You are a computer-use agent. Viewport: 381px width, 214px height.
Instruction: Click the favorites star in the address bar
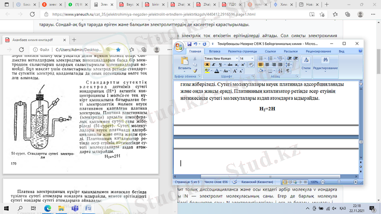click(118, 49)
